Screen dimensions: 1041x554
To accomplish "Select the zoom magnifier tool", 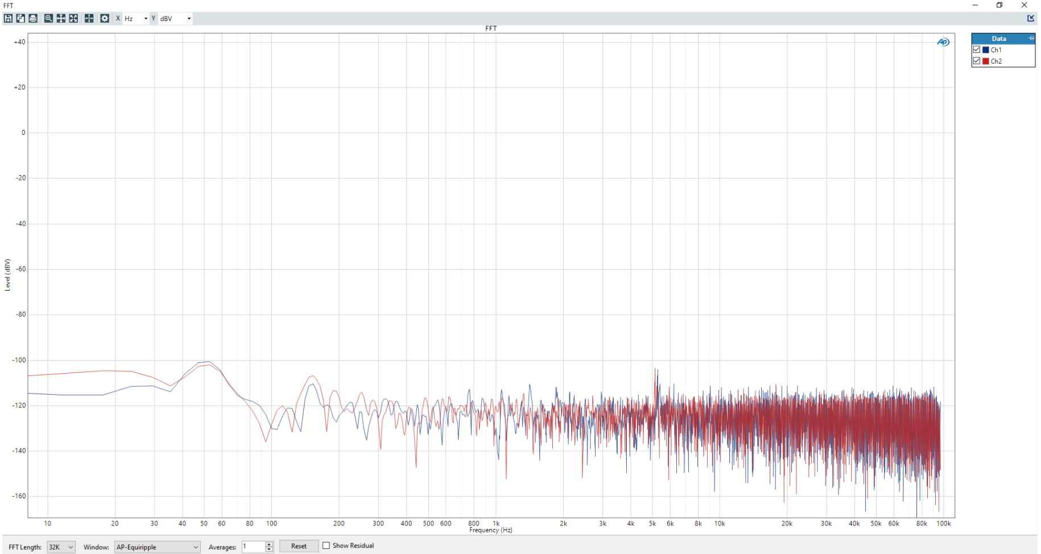I will point(48,18).
